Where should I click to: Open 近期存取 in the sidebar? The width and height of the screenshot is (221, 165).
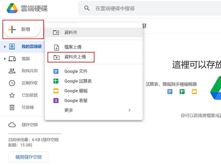[x=22, y=83]
